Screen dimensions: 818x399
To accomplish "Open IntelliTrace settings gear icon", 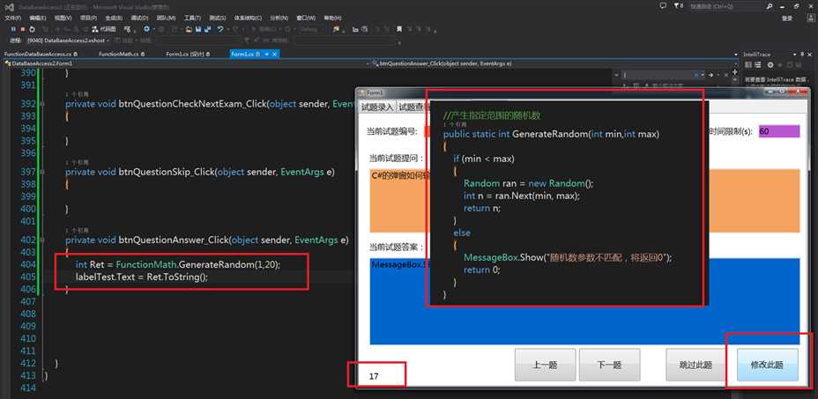I will [770, 64].
